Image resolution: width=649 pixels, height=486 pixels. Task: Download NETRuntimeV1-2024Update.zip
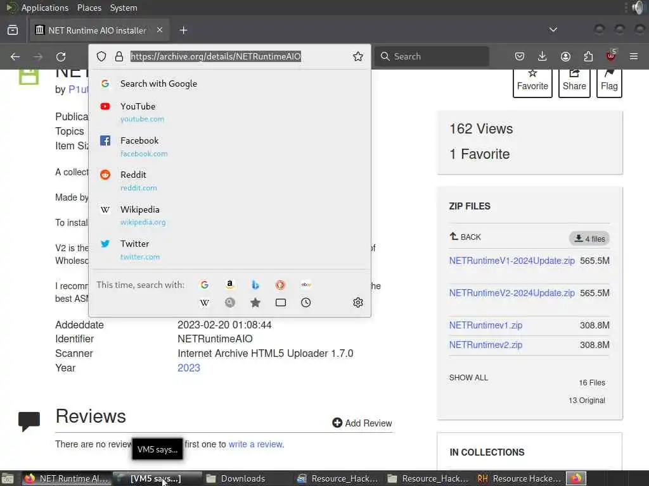(512, 261)
